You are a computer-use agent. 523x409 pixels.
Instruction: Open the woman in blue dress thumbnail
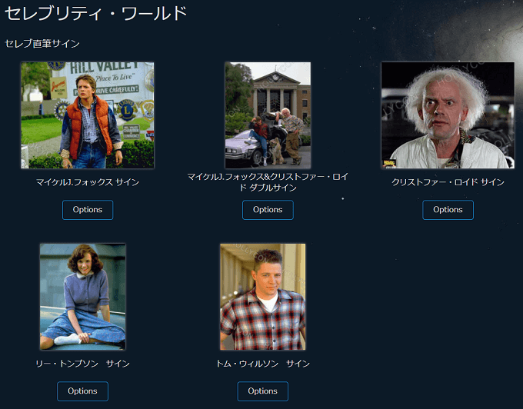83,297
